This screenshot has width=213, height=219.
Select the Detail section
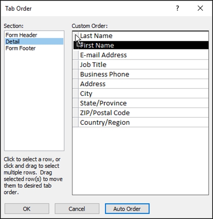(x=34, y=42)
